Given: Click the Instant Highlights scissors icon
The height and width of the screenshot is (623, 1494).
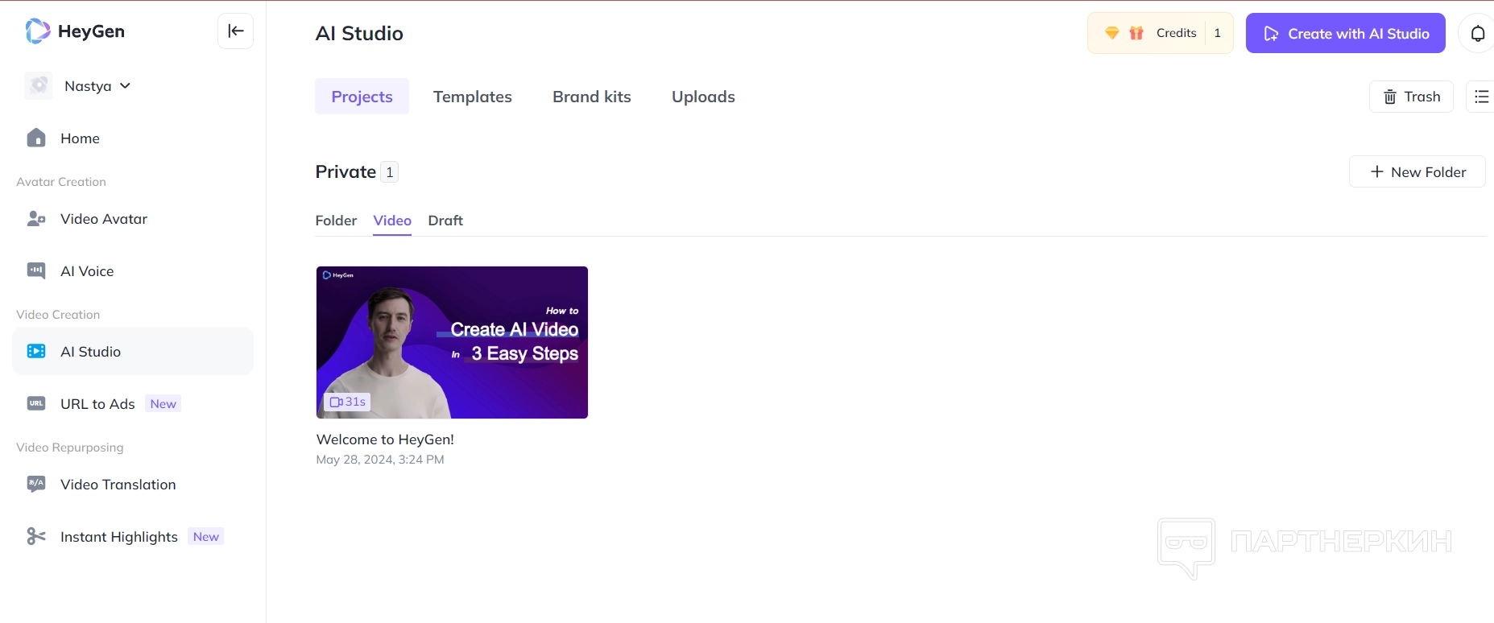Looking at the screenshot, I should tap(36, 537).
